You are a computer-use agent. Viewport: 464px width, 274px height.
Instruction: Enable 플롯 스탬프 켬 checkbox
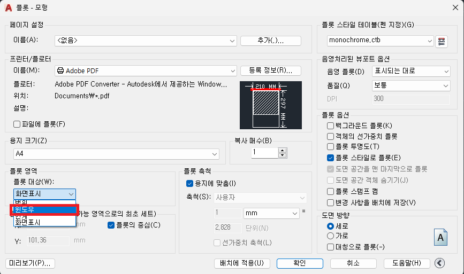click(331, 191)
